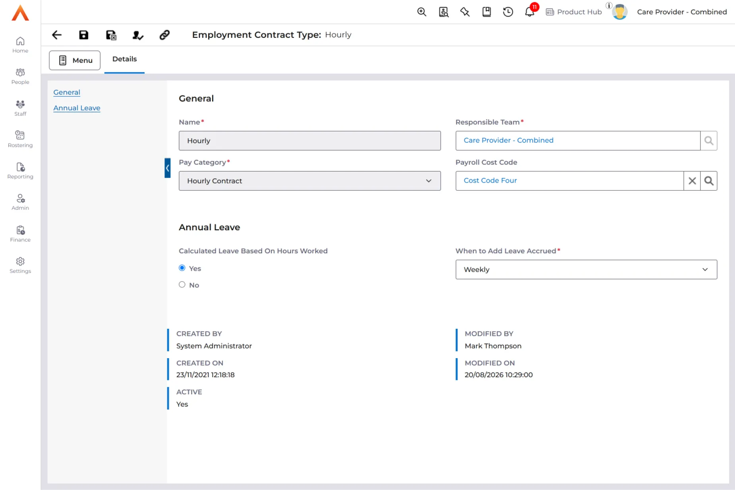Click the info icon near avatar
The width and height of the screenshot is (735, 490).
click(x=609, y=6)
